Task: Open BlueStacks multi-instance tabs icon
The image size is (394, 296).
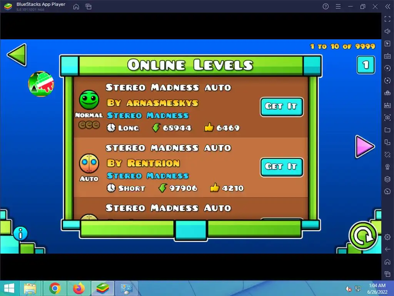Action: click(88, 7)
